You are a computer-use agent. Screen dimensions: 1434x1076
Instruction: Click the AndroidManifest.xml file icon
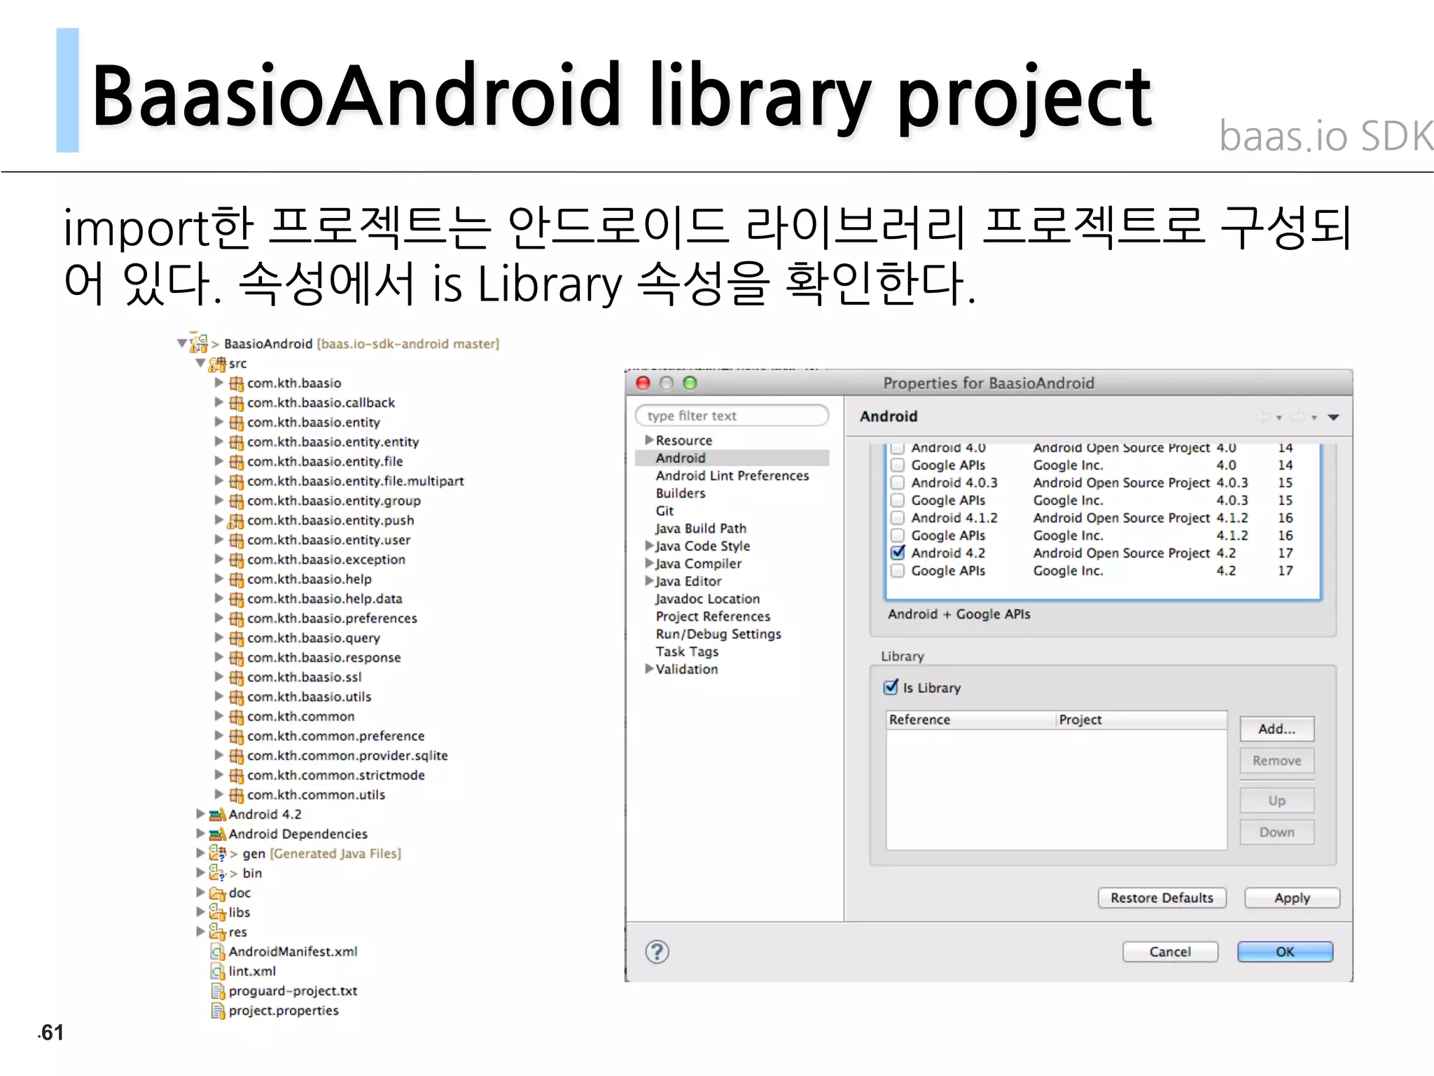218,951
